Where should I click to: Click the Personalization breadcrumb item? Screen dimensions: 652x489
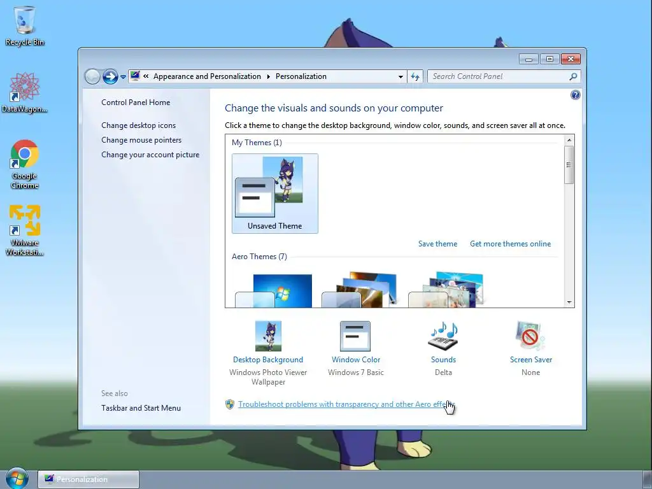tap(301, 76)
